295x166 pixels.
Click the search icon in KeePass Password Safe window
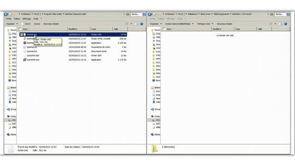tap(144, 14)
